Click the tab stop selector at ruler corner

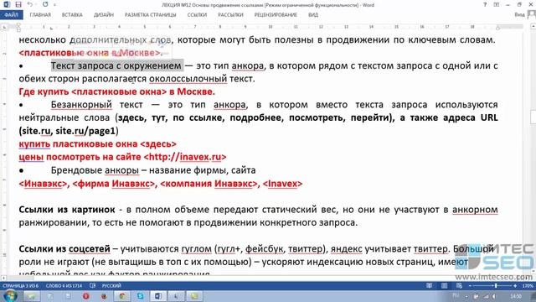tap(4, 27)
